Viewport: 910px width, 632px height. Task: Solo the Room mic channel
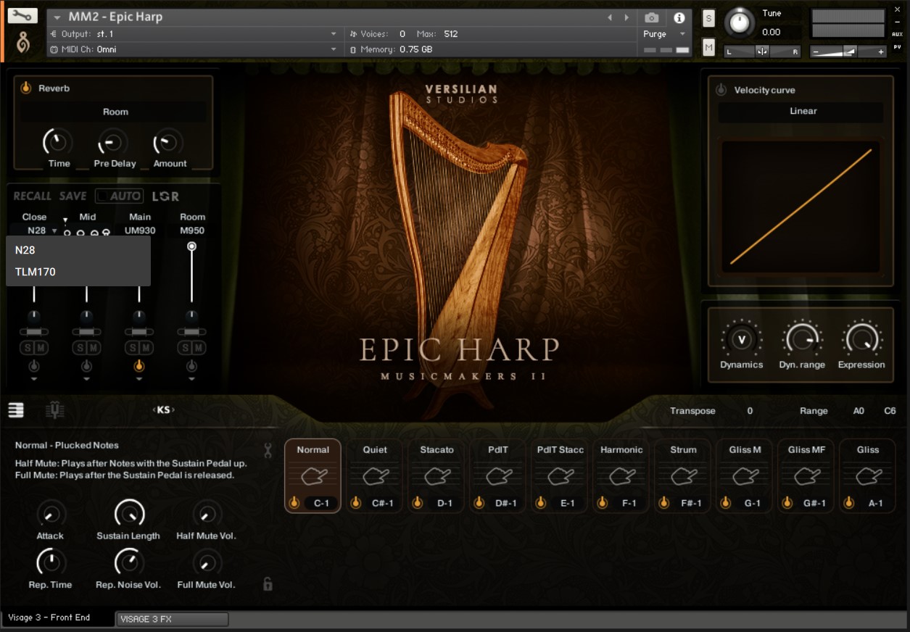[185, 349]
